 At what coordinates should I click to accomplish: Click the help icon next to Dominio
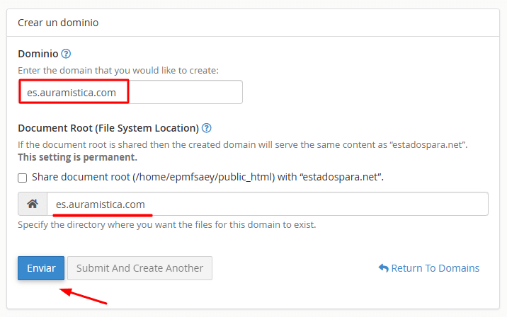tap(66, 54)
